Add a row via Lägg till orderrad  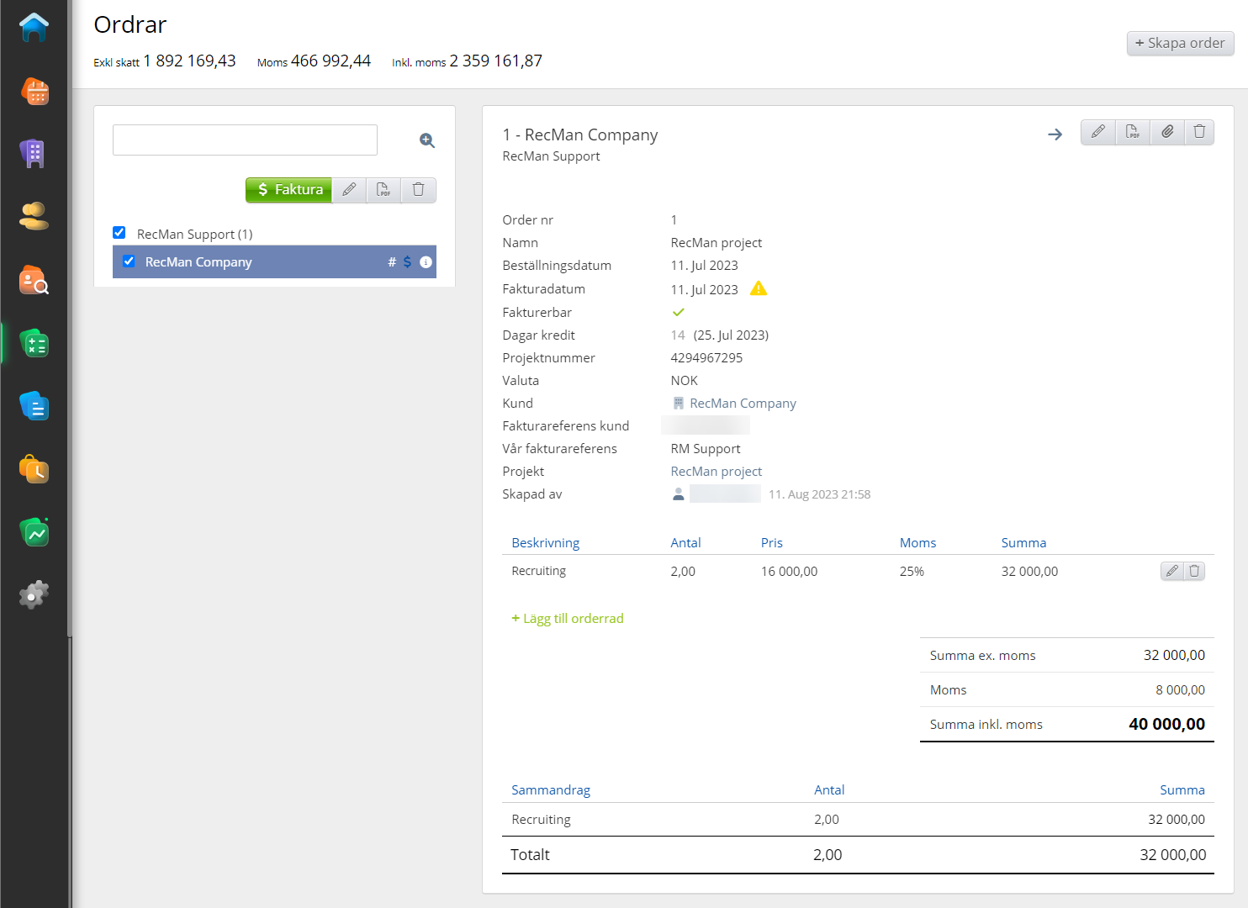pos(568,619)
